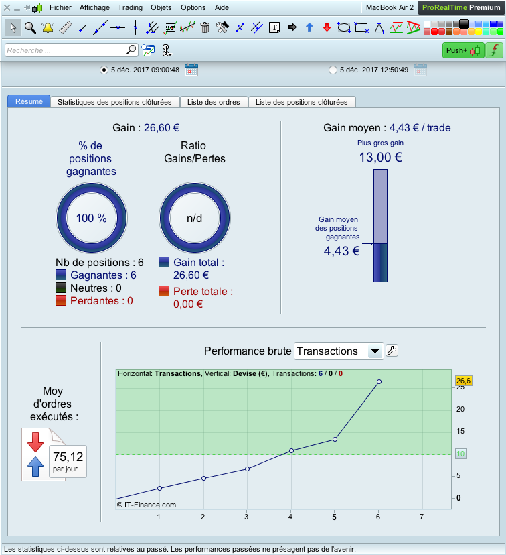Open the Fichier menu
This screenshot has width=506, height=555.
pyautogui.click(x=60, y=7)
